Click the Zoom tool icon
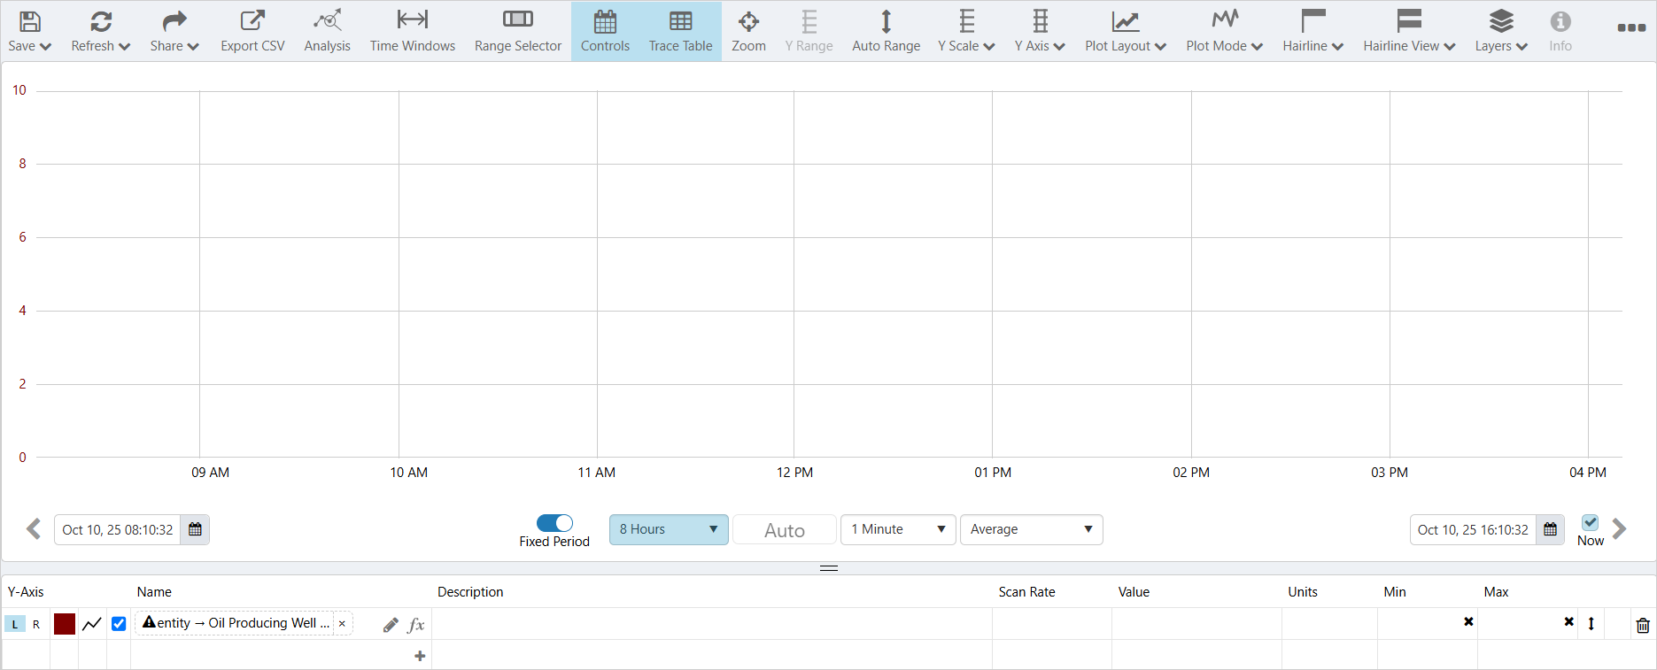 coord(748,21)
